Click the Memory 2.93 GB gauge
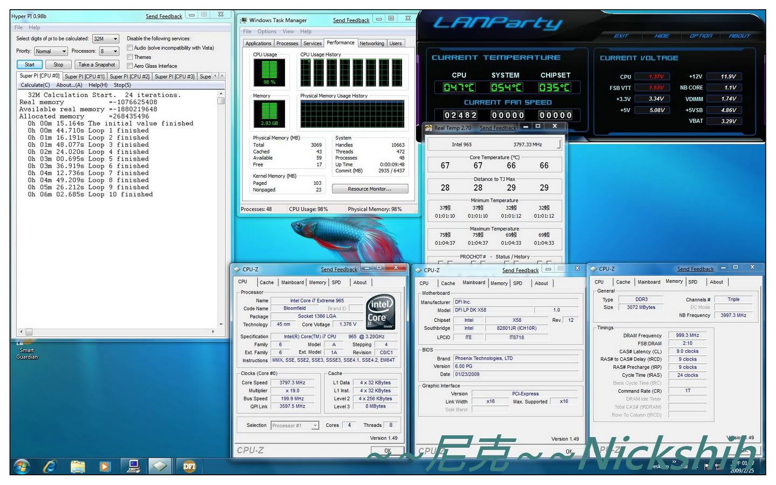776x485 pixels. (269, 113)
